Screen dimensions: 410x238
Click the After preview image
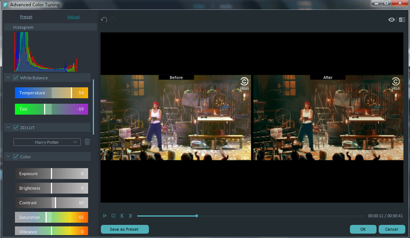328,118
